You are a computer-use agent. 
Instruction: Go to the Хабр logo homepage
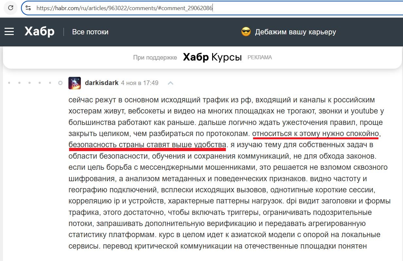39,32
